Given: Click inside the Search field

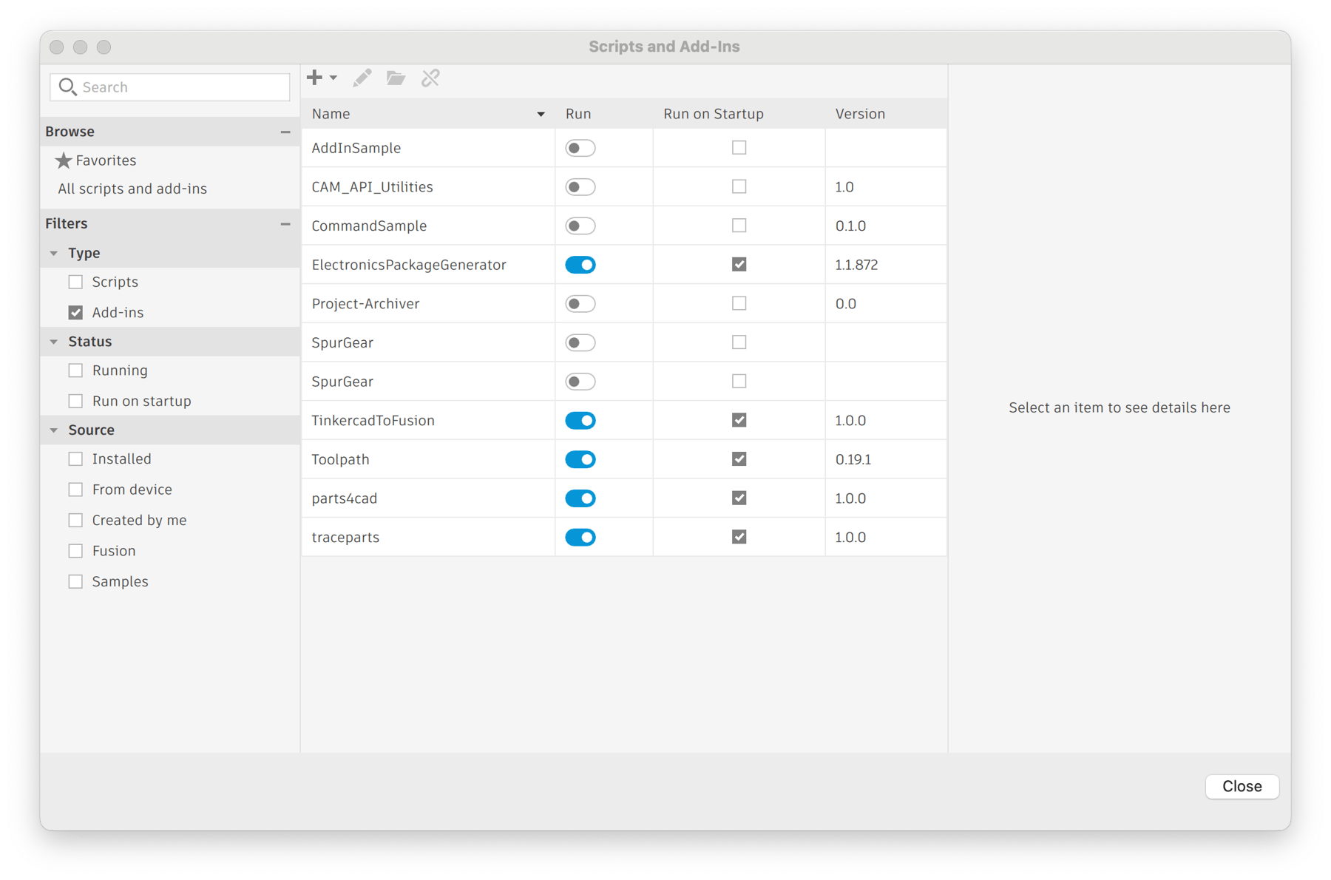Looking at the screenshot, I should (170, 87).
